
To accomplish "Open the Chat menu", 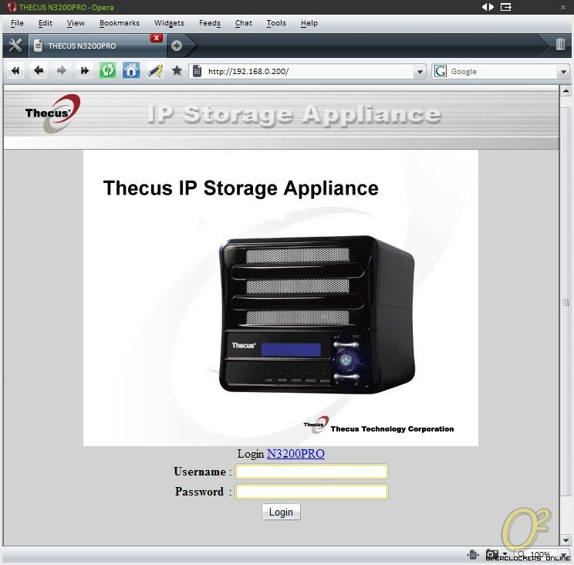I will point(244,23).
